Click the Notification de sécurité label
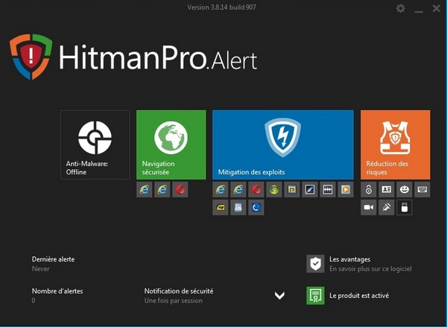447x327 pixels. 179,291
